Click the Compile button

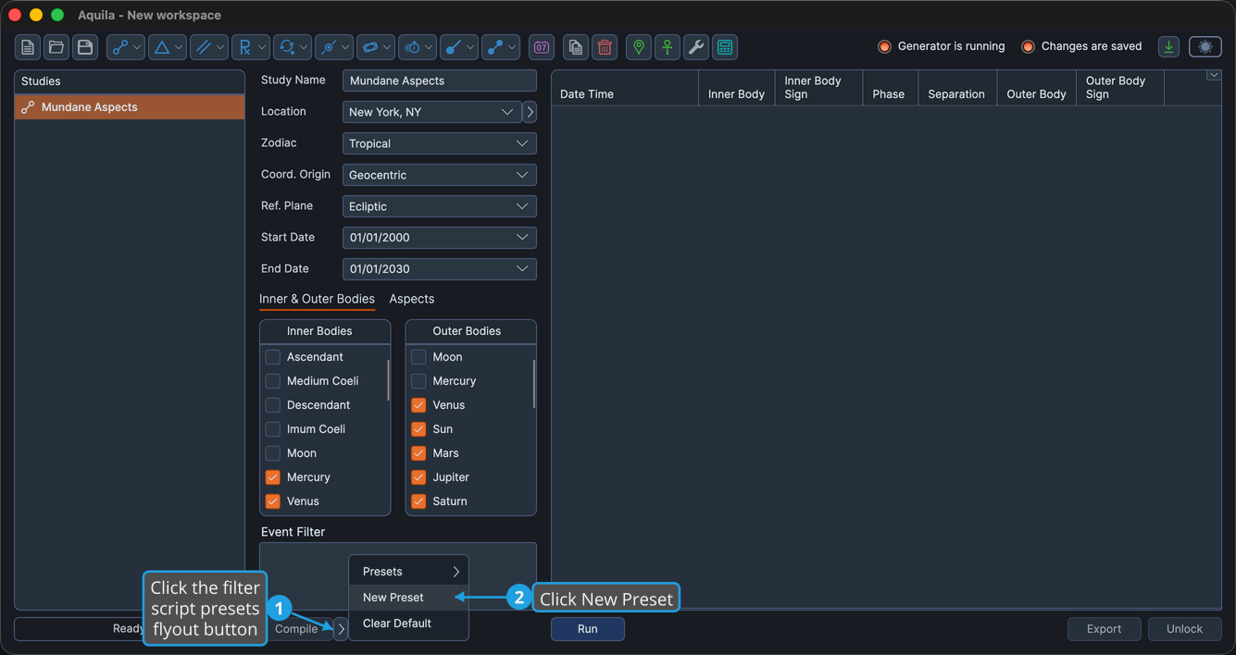pos(296,629)
